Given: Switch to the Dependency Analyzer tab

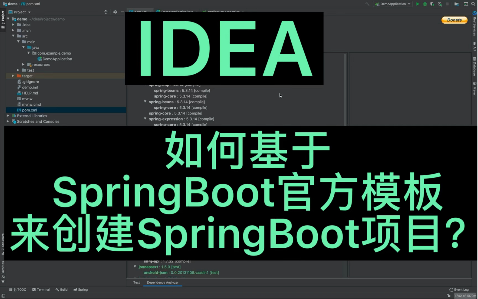Looking at the screenshot, I should pos(163,283).
